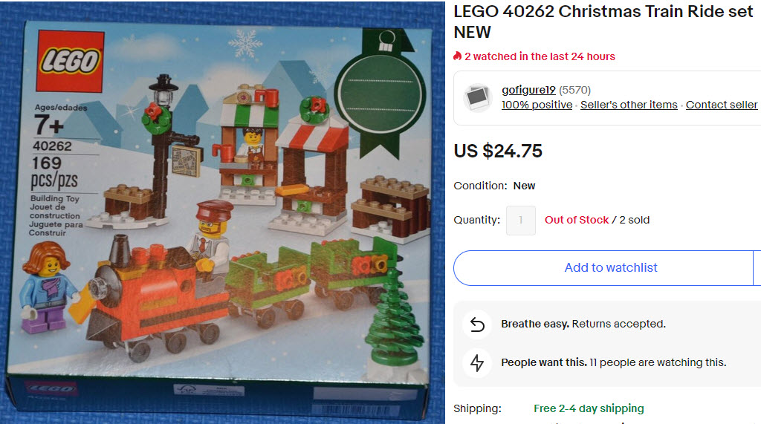Viewport: 761px width, 424px height.
Task: Click the Out of Stock label
Action: [x=577, y=220]
